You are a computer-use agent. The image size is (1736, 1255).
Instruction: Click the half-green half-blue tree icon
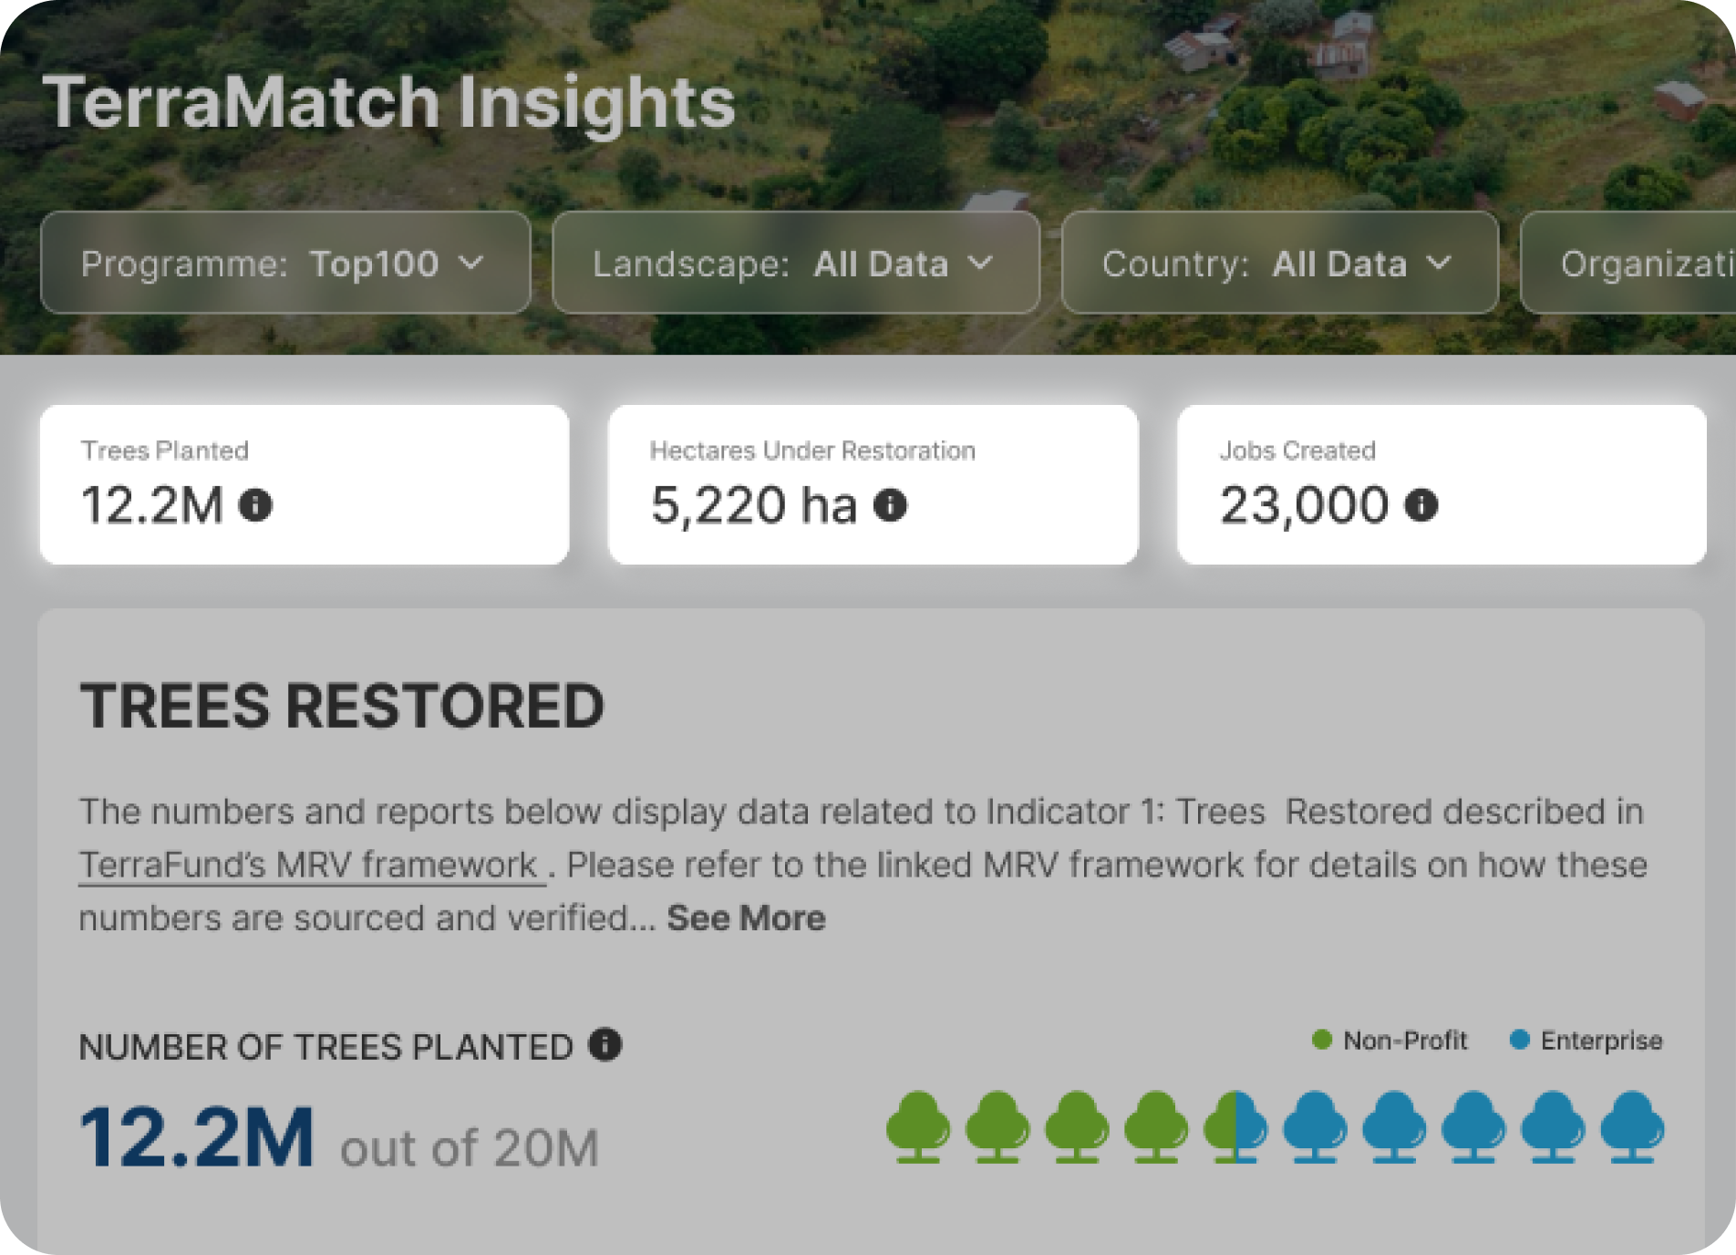(x=1235, y=1126)
